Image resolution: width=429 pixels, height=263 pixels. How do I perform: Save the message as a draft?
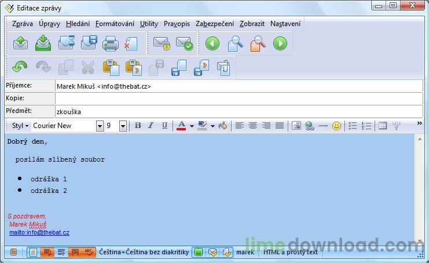coord(89,43)
